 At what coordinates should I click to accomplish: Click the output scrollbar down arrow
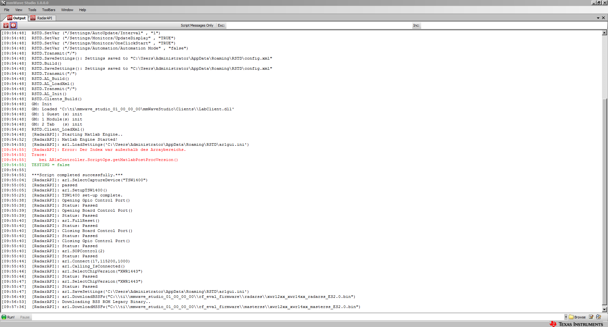point(605,310)
